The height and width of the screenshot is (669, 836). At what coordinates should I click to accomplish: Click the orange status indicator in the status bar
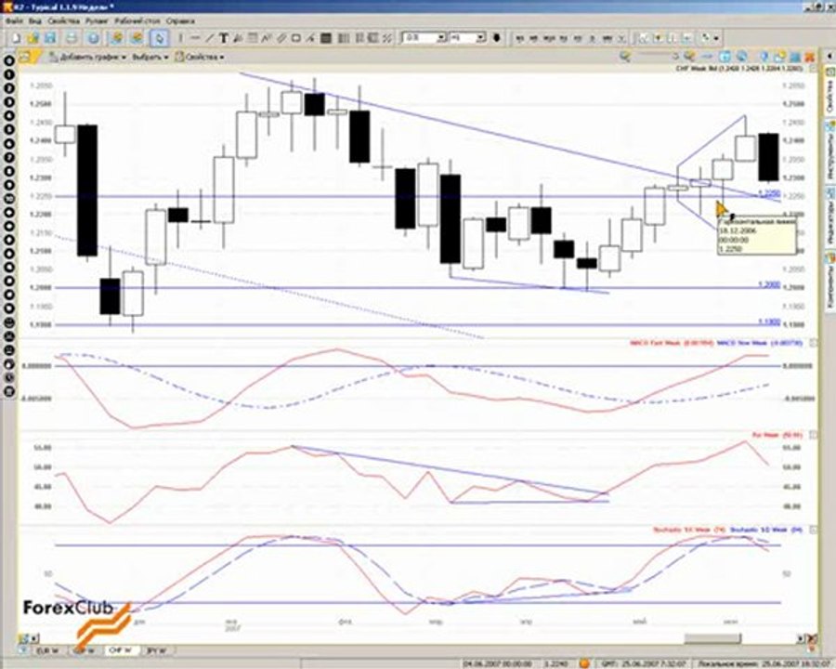[x=584, y=663]
